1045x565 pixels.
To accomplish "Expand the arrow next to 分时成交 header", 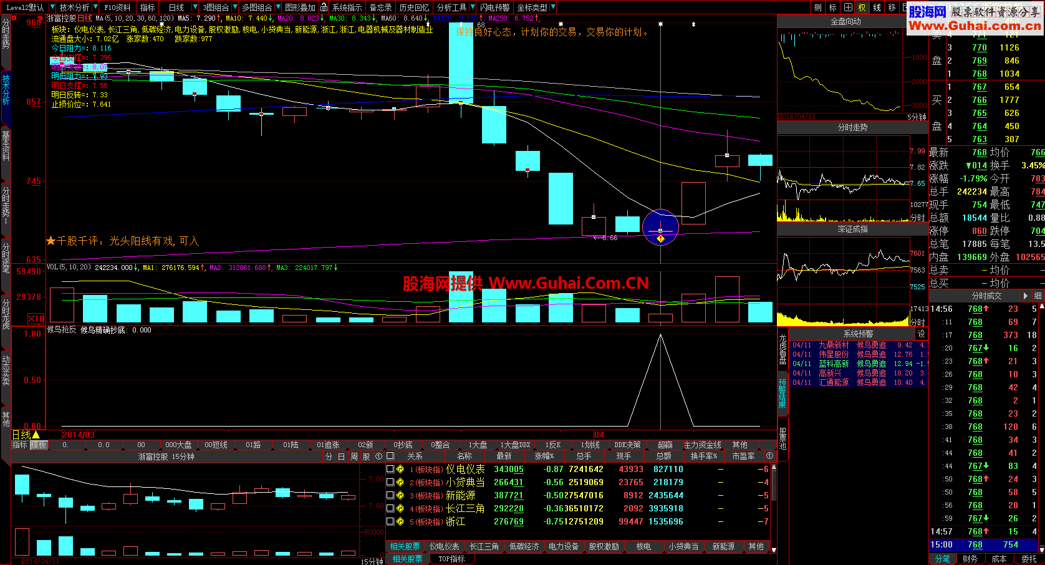I will [1025, 296].
